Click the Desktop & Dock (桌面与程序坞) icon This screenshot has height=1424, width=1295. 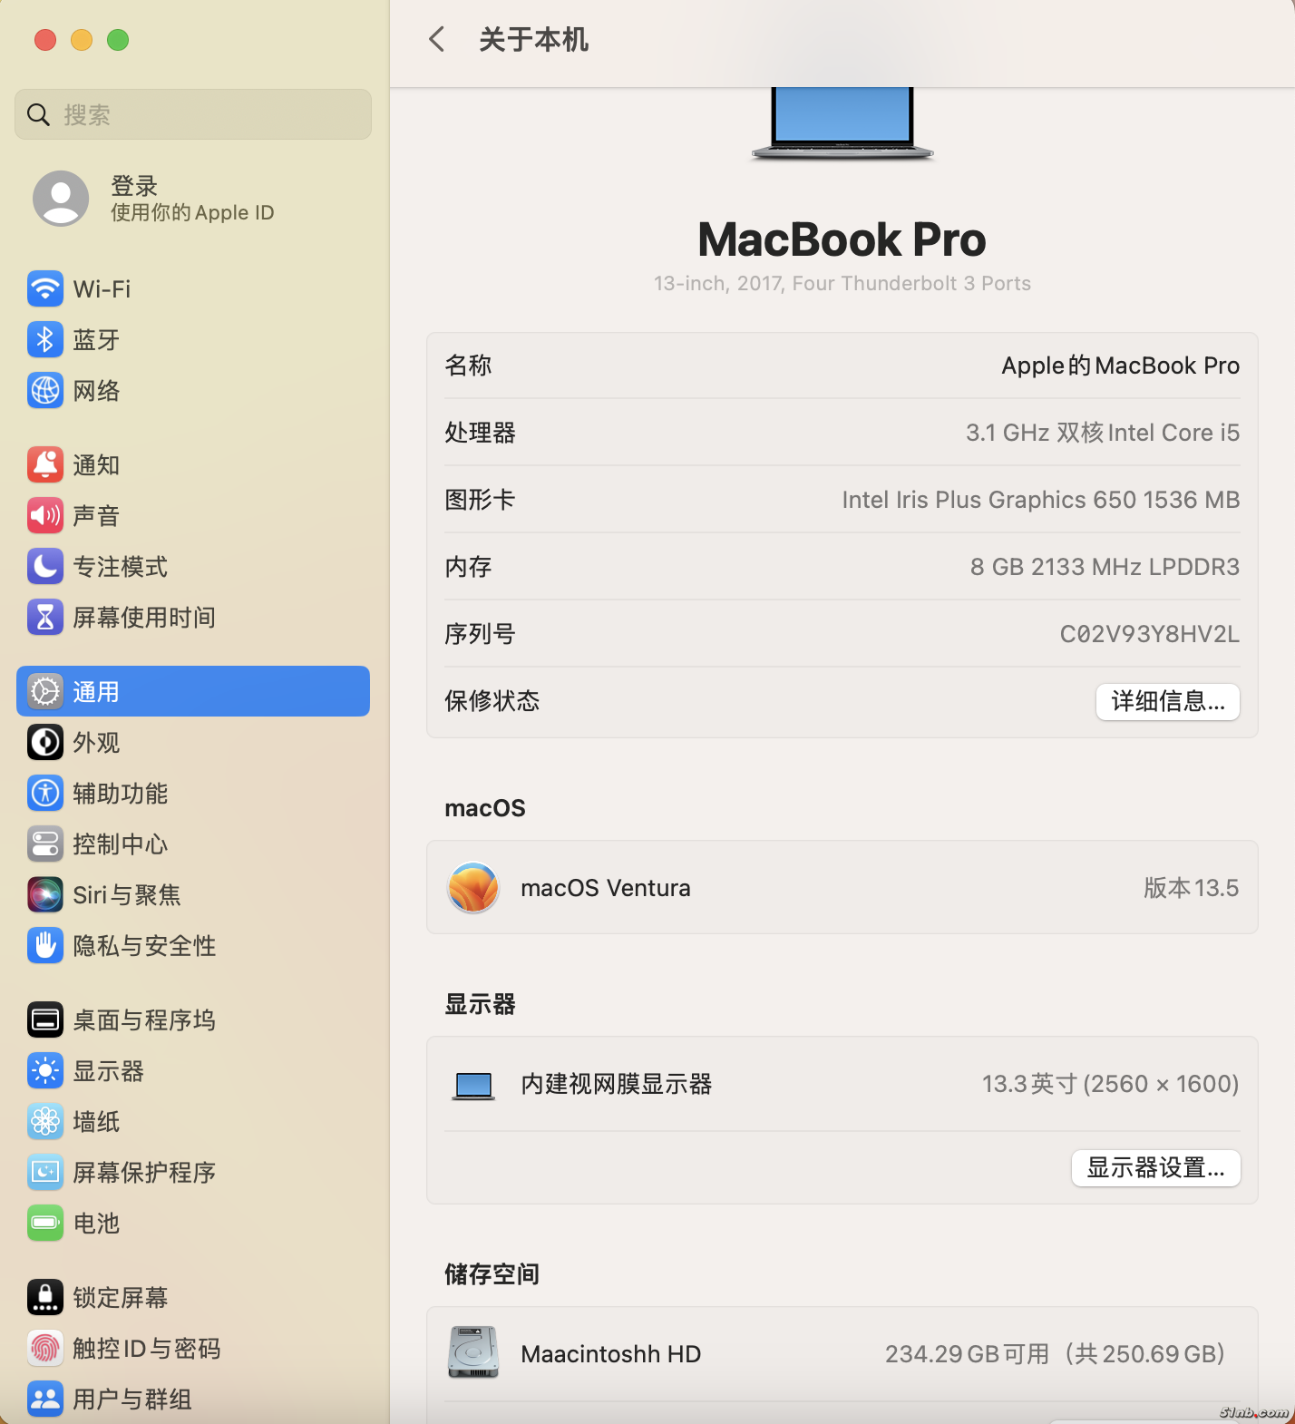(x=45, y=1020)
